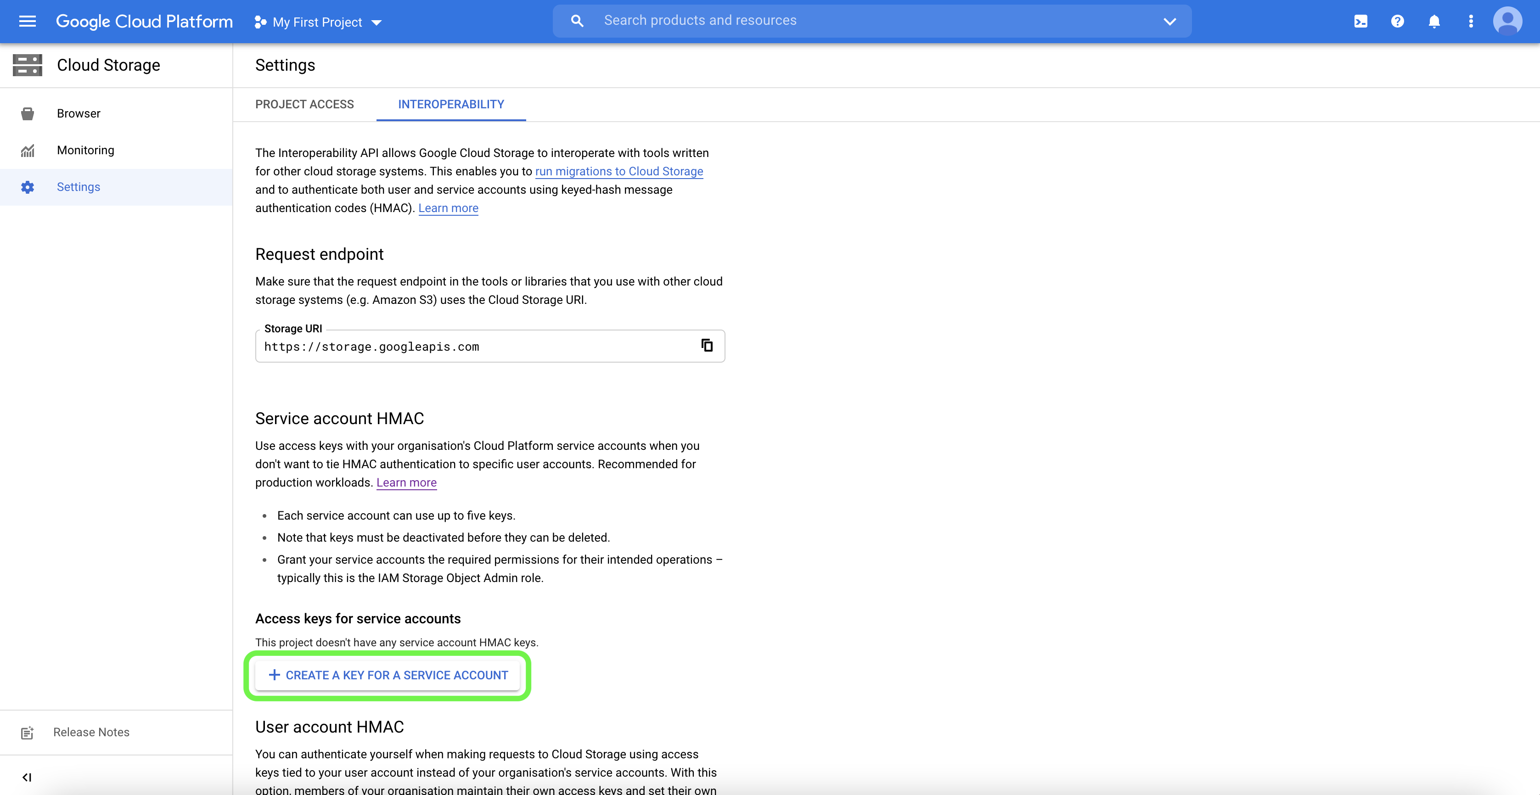Screen dimensions: 1540x795
Task: Expand the search bar dropdown chevron
Action: pyautogui.click(x=1169, y=22)
